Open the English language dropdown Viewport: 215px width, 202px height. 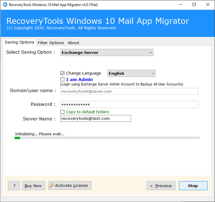click(x=132, y=73)
